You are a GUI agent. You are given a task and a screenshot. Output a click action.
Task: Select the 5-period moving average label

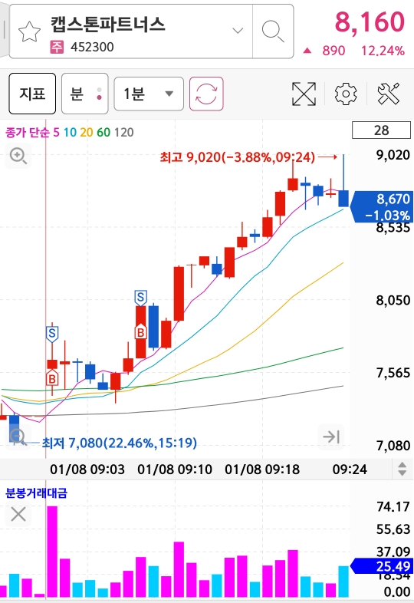pyautogui.click(x=56, y=132)
